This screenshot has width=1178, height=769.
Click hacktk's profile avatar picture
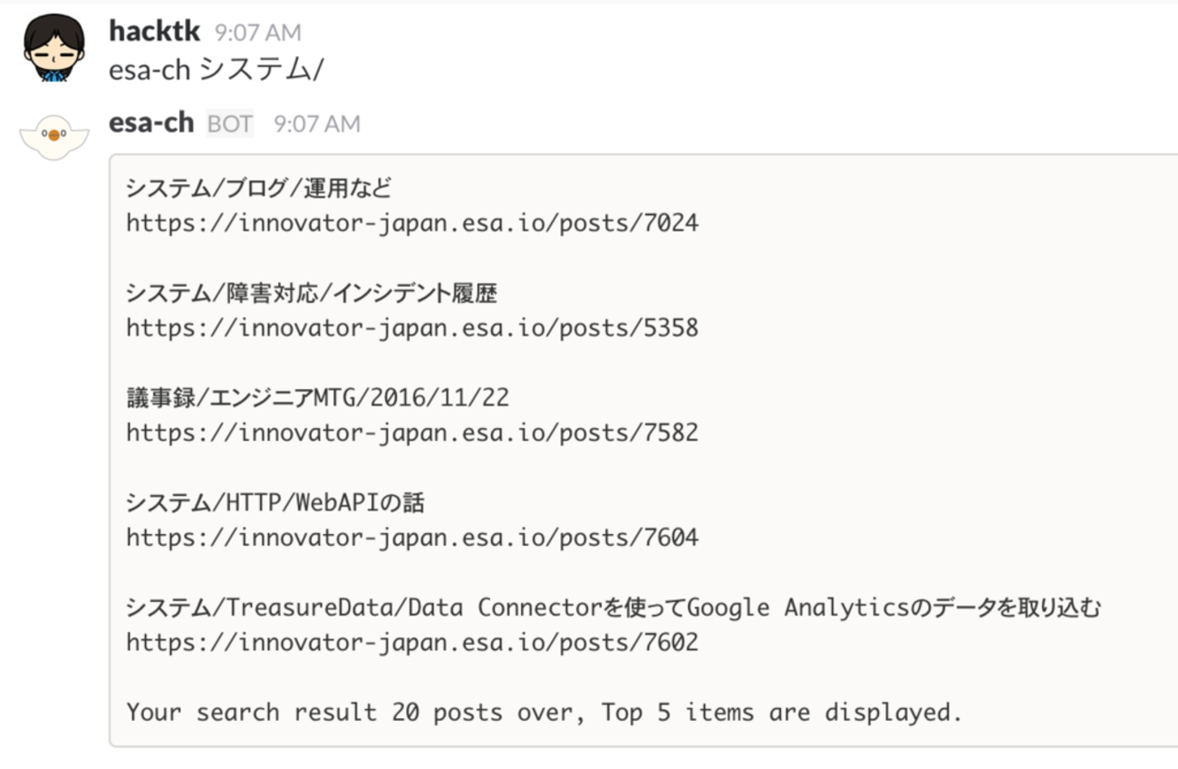54,47
